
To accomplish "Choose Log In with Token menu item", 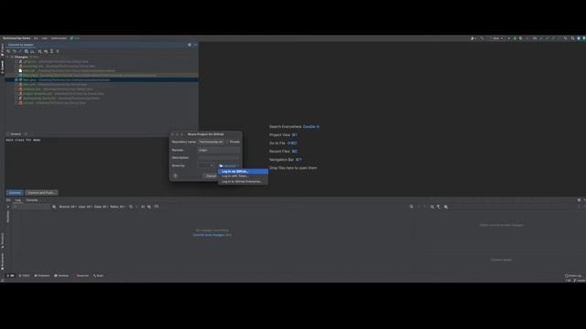I will click(243, 176).
